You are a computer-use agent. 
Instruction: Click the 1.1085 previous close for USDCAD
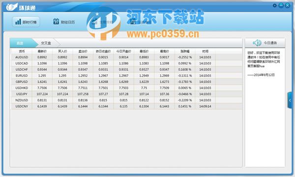pyautogui.click(x=103, y=63)
